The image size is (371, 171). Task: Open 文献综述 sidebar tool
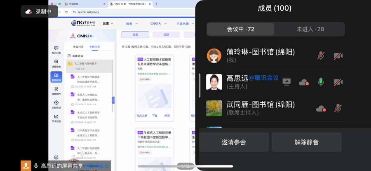click(56, 105)
